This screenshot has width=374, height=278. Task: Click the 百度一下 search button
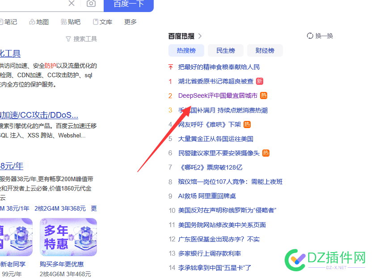point(129,5)
